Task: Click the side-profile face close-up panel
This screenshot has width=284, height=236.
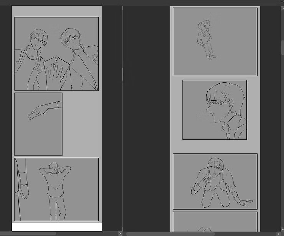Action: point(215,110)
